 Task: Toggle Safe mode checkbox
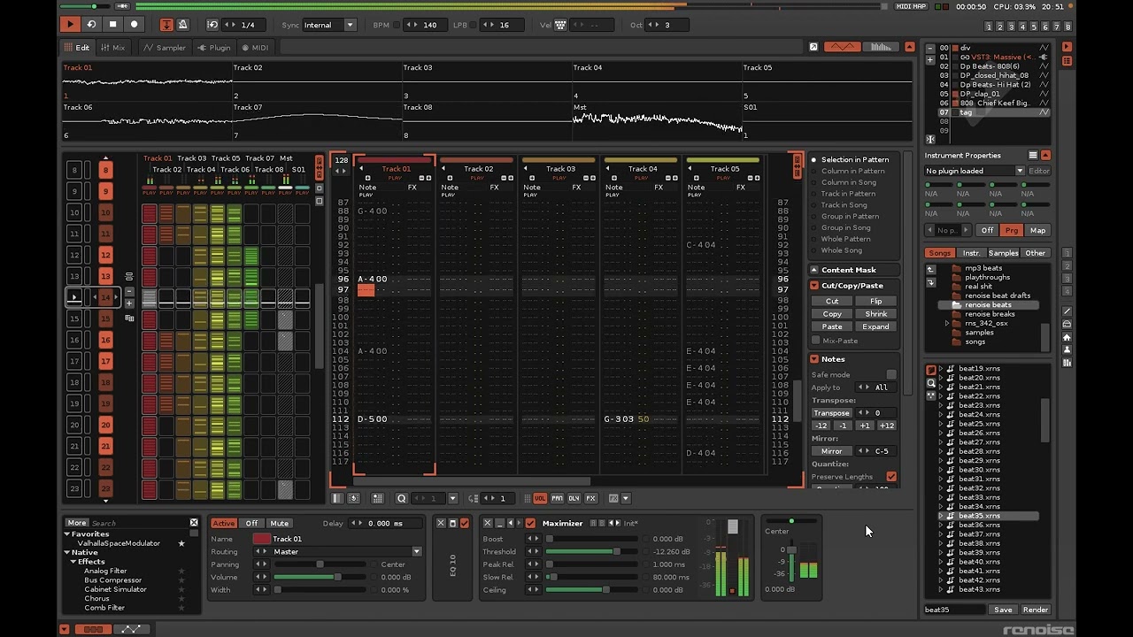pyautogui.click(x=891, y=375)
